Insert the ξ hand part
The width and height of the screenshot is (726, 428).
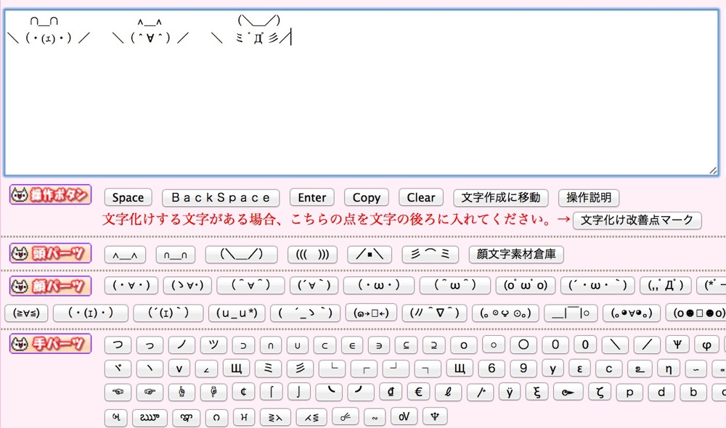(537, 392)
